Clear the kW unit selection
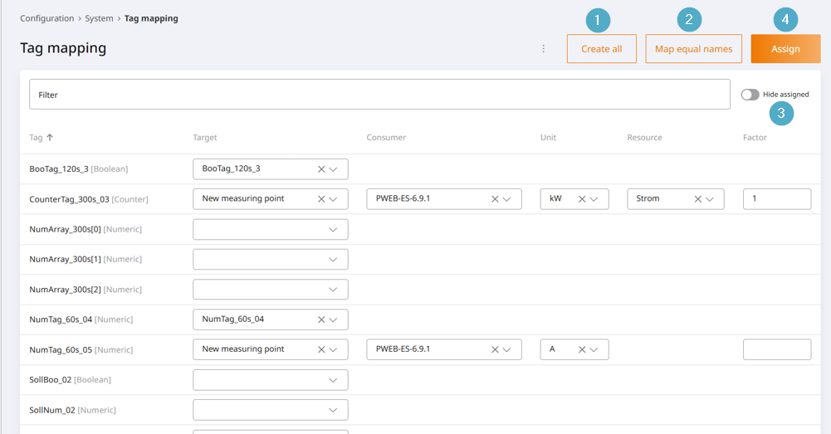831x434 pixels. [x=582, y=199]
